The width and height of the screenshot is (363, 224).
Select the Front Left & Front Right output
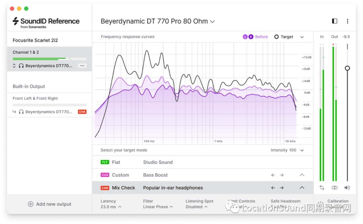pyautogui.click(x=35, y=98)
